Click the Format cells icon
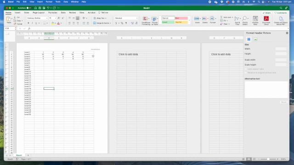The height and width of the screenshot is (165, 294). [212, 18]
